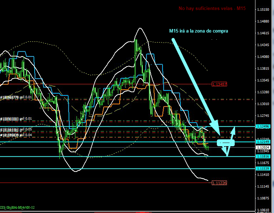Select the cyan 1.12496 price tag
Image resolution: width=274 pixels, height=213 pixels.
click(263, 127)
